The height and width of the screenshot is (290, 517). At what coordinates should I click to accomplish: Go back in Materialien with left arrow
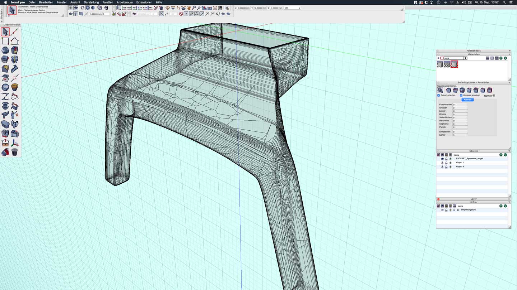pyautogui.click(x=438, y=58)
